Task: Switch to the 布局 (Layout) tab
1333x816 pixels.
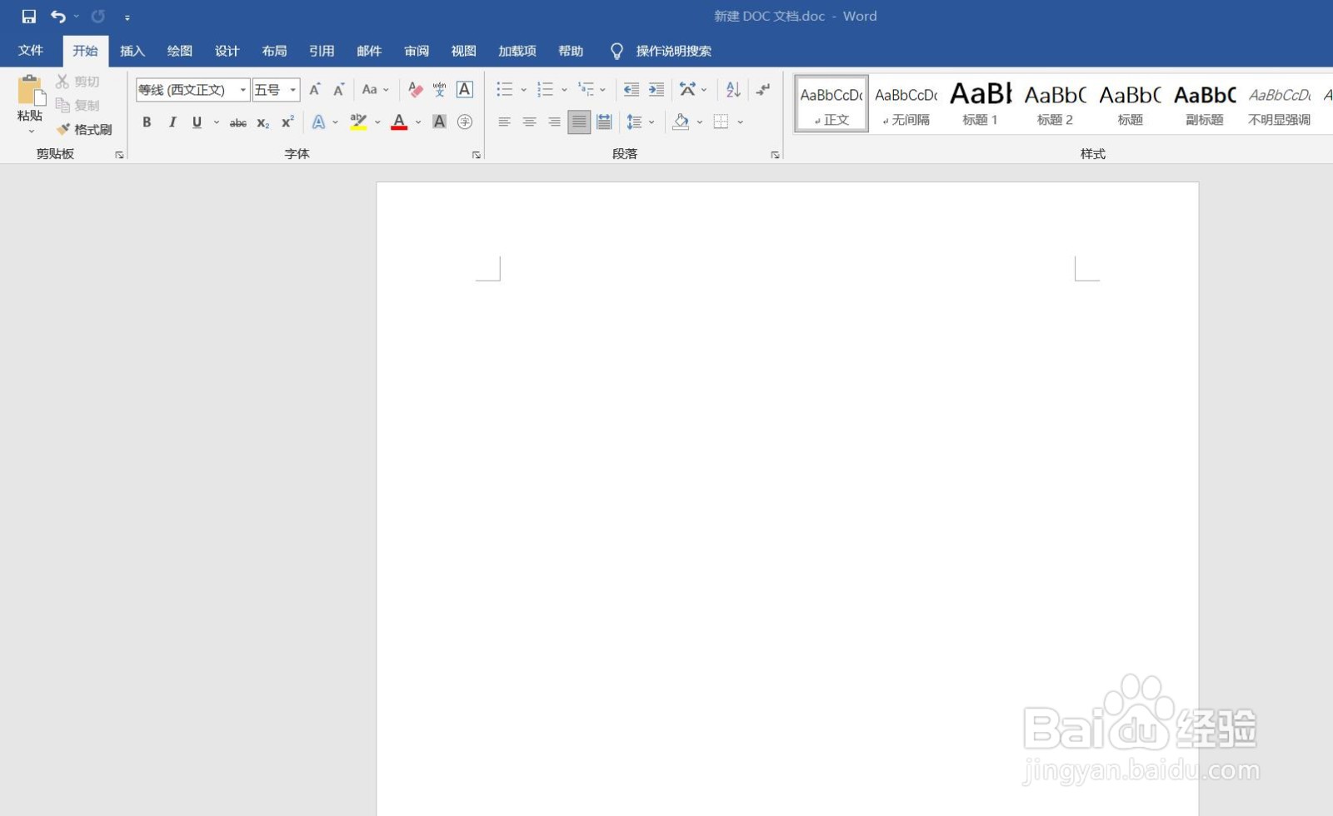Action: (274, 51)
